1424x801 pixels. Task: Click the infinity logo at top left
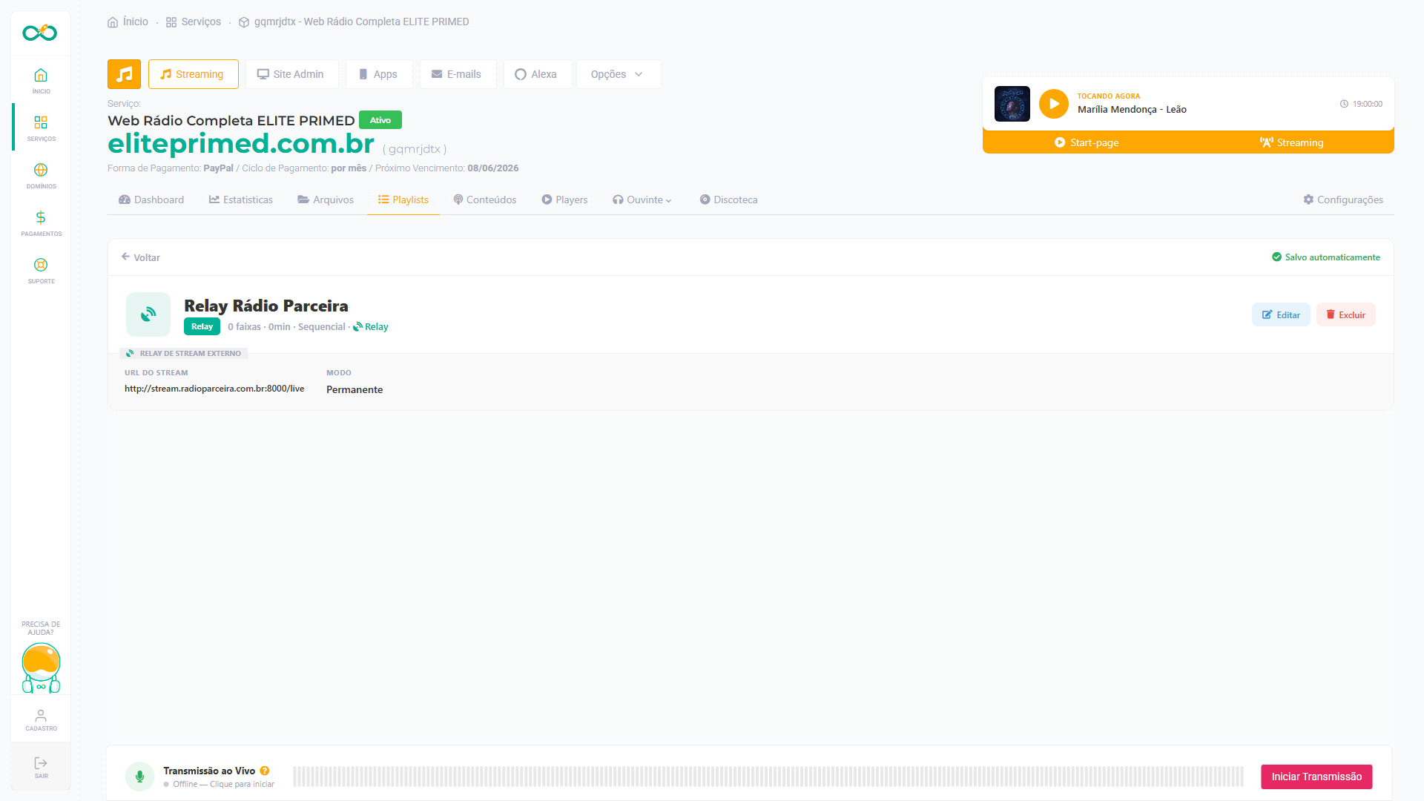click(40, 33)
